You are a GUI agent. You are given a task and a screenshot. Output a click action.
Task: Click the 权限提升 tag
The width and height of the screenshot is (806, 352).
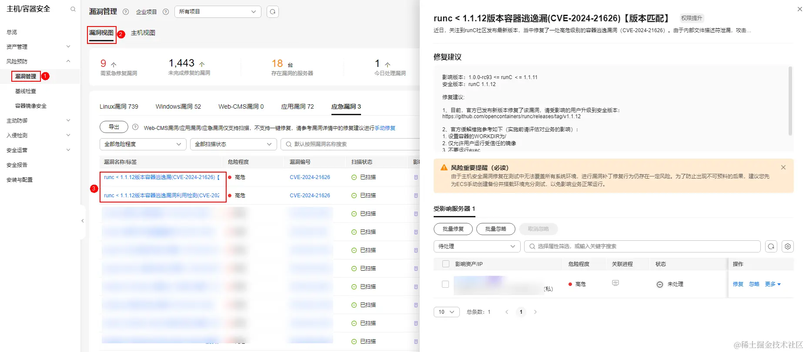(692, 18)
